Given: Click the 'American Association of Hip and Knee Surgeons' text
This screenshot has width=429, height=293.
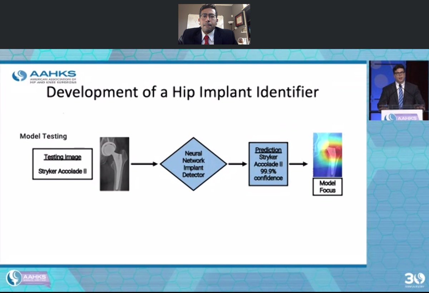Looking at the screenshot, I should (53, 80).
